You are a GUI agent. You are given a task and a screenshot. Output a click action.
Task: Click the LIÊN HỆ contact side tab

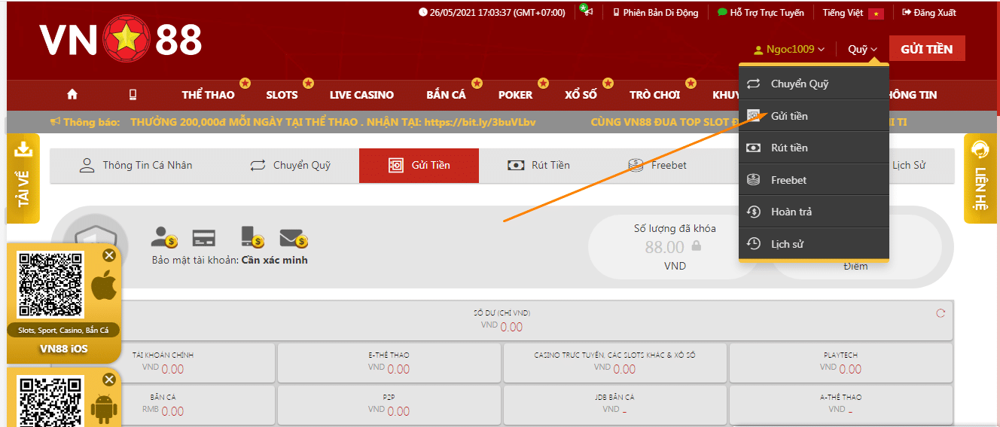click(980, 178)
